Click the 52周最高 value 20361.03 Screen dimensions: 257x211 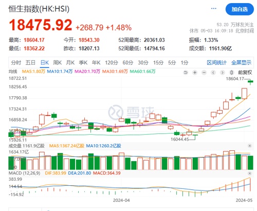pyautogui.click(x=154, y=40)
